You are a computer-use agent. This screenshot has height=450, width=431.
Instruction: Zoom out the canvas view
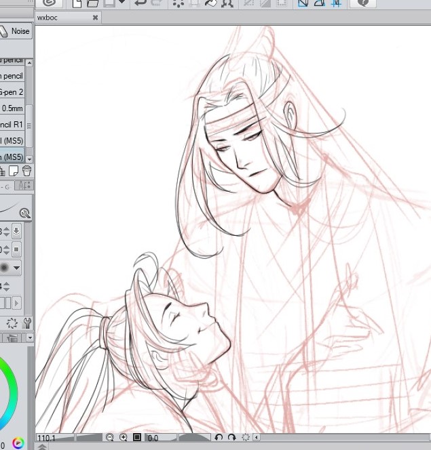coord(109,437)
